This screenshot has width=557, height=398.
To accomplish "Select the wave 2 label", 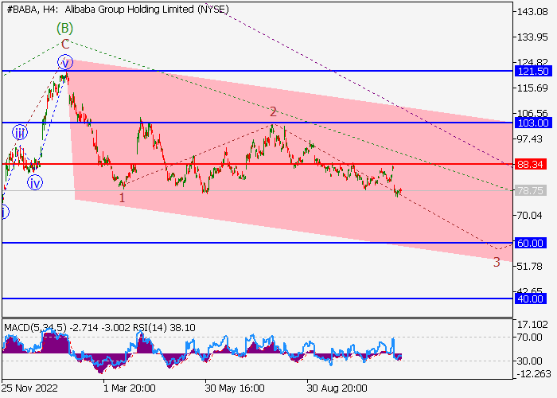I will pyautogui.click(x=273, y=112).
